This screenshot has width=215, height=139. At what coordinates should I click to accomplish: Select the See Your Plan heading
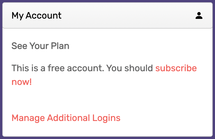pos(40,46)
